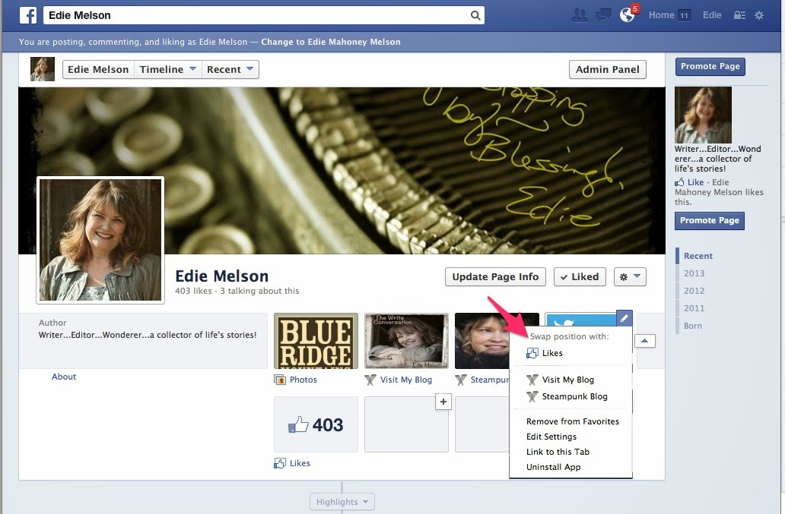Open the messages icon
Screen dimensions: 785x514
(603, 15)
